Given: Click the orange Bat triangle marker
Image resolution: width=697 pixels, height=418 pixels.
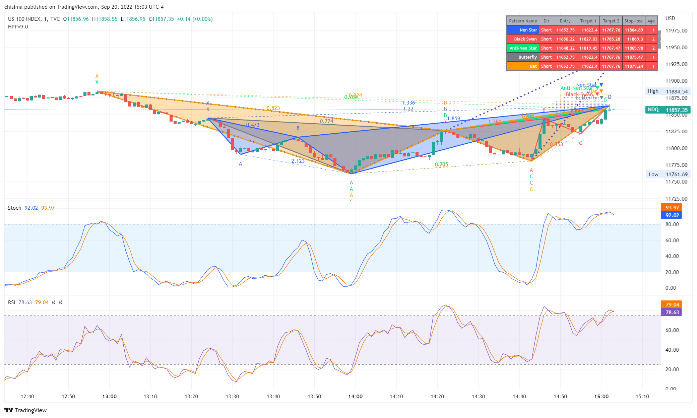Looking at the screenshot, I should click(601, 91).
